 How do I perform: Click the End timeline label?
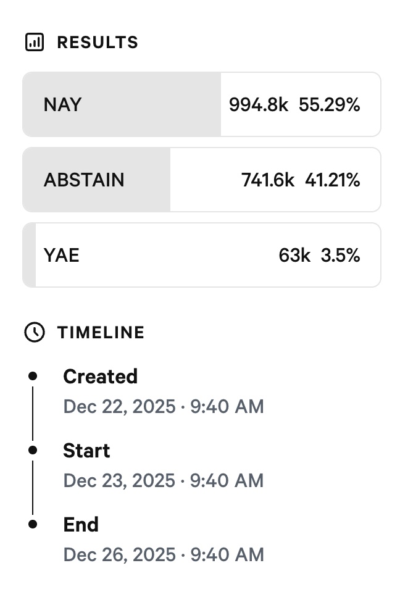81,524
